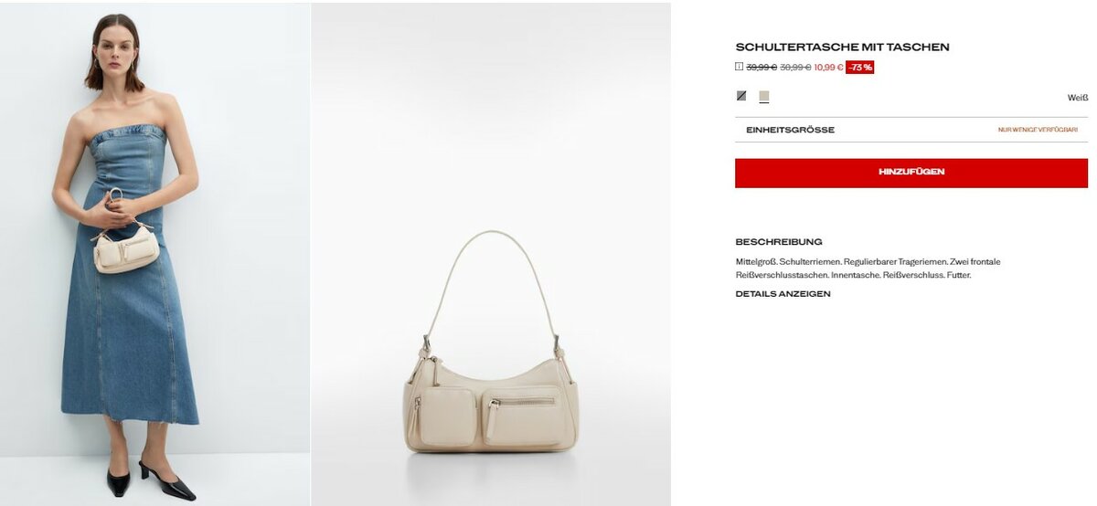Click the Weiß color name label
Image resolution: width=1097 pixels, height=506 pixels.
point(1078,98)
